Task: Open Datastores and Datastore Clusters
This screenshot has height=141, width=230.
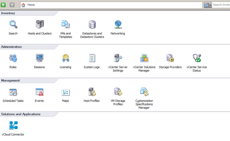Action: pyautogui.click(x=92, y=24)
